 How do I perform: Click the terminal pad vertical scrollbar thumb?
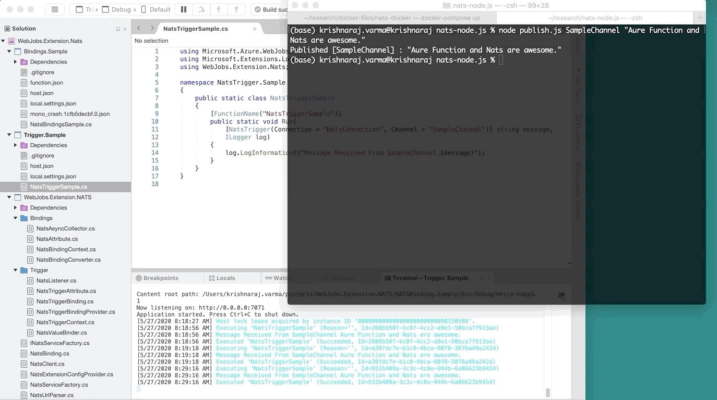click(547, 392)
